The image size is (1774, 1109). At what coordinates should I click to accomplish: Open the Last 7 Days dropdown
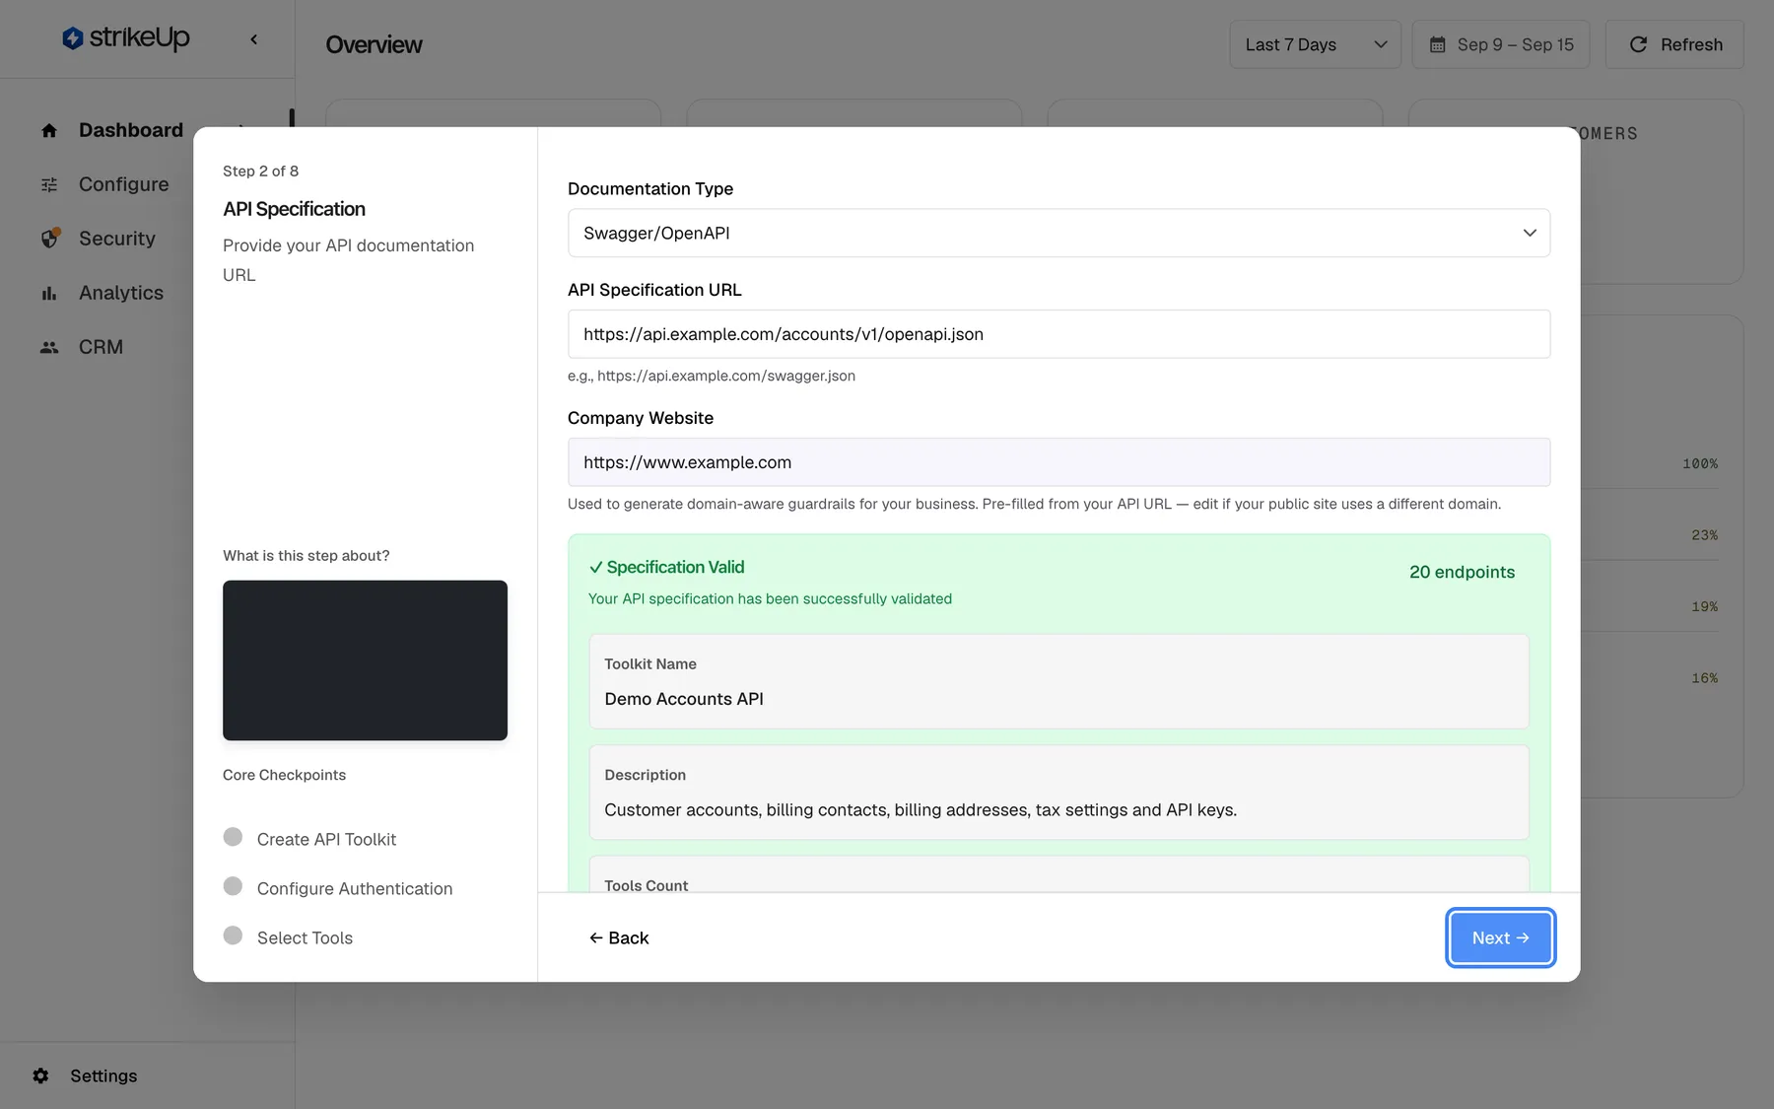pos(1315,44)
